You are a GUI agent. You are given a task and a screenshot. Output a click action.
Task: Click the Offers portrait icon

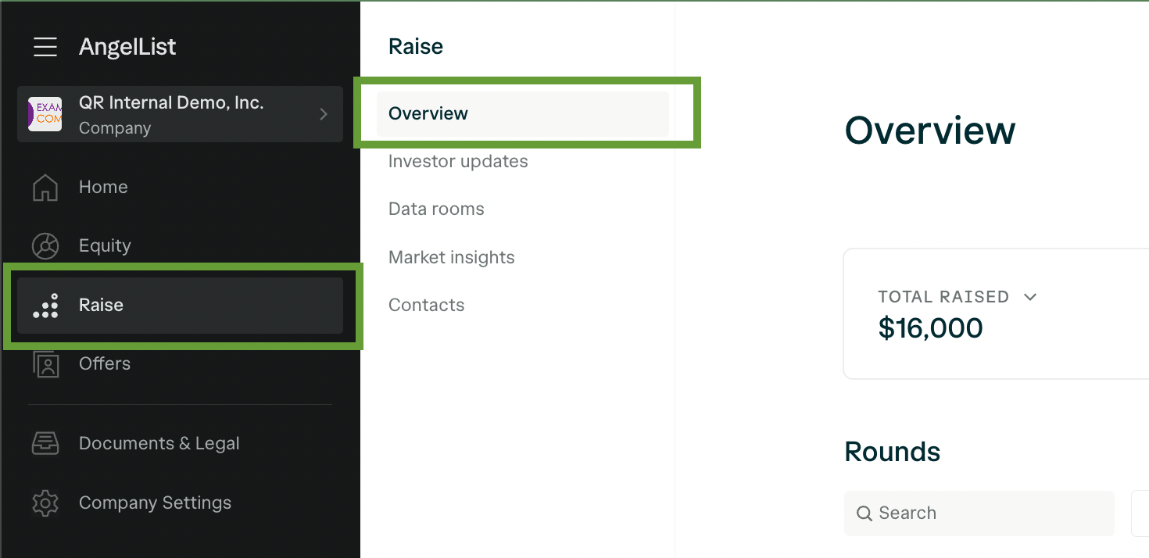point(45,364)
